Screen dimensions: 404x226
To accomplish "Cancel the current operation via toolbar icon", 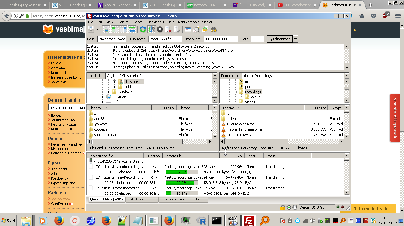I will [x=160, y=29].
